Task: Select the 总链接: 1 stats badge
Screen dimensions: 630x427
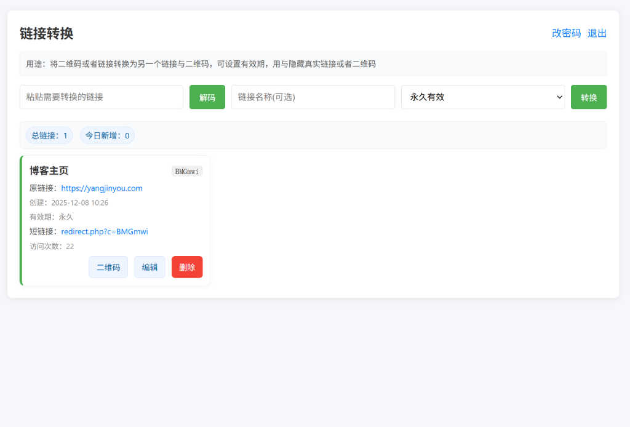Action: (49, 135)
